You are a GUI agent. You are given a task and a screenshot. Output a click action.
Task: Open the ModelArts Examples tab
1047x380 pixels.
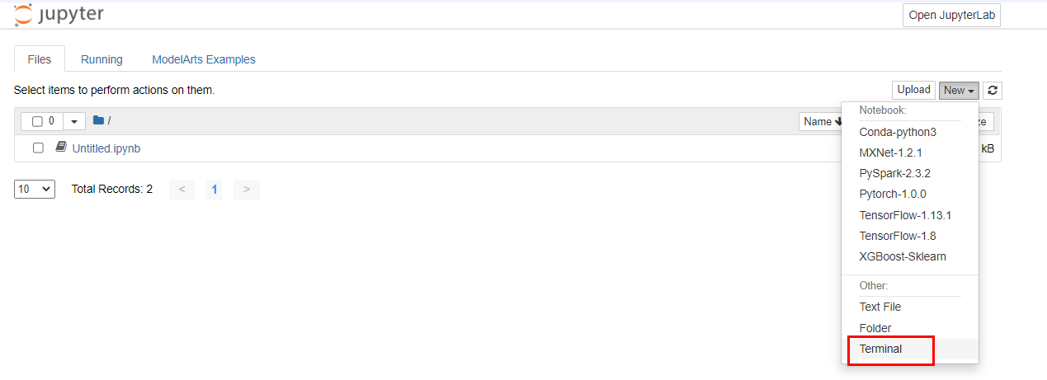[204, 59]
